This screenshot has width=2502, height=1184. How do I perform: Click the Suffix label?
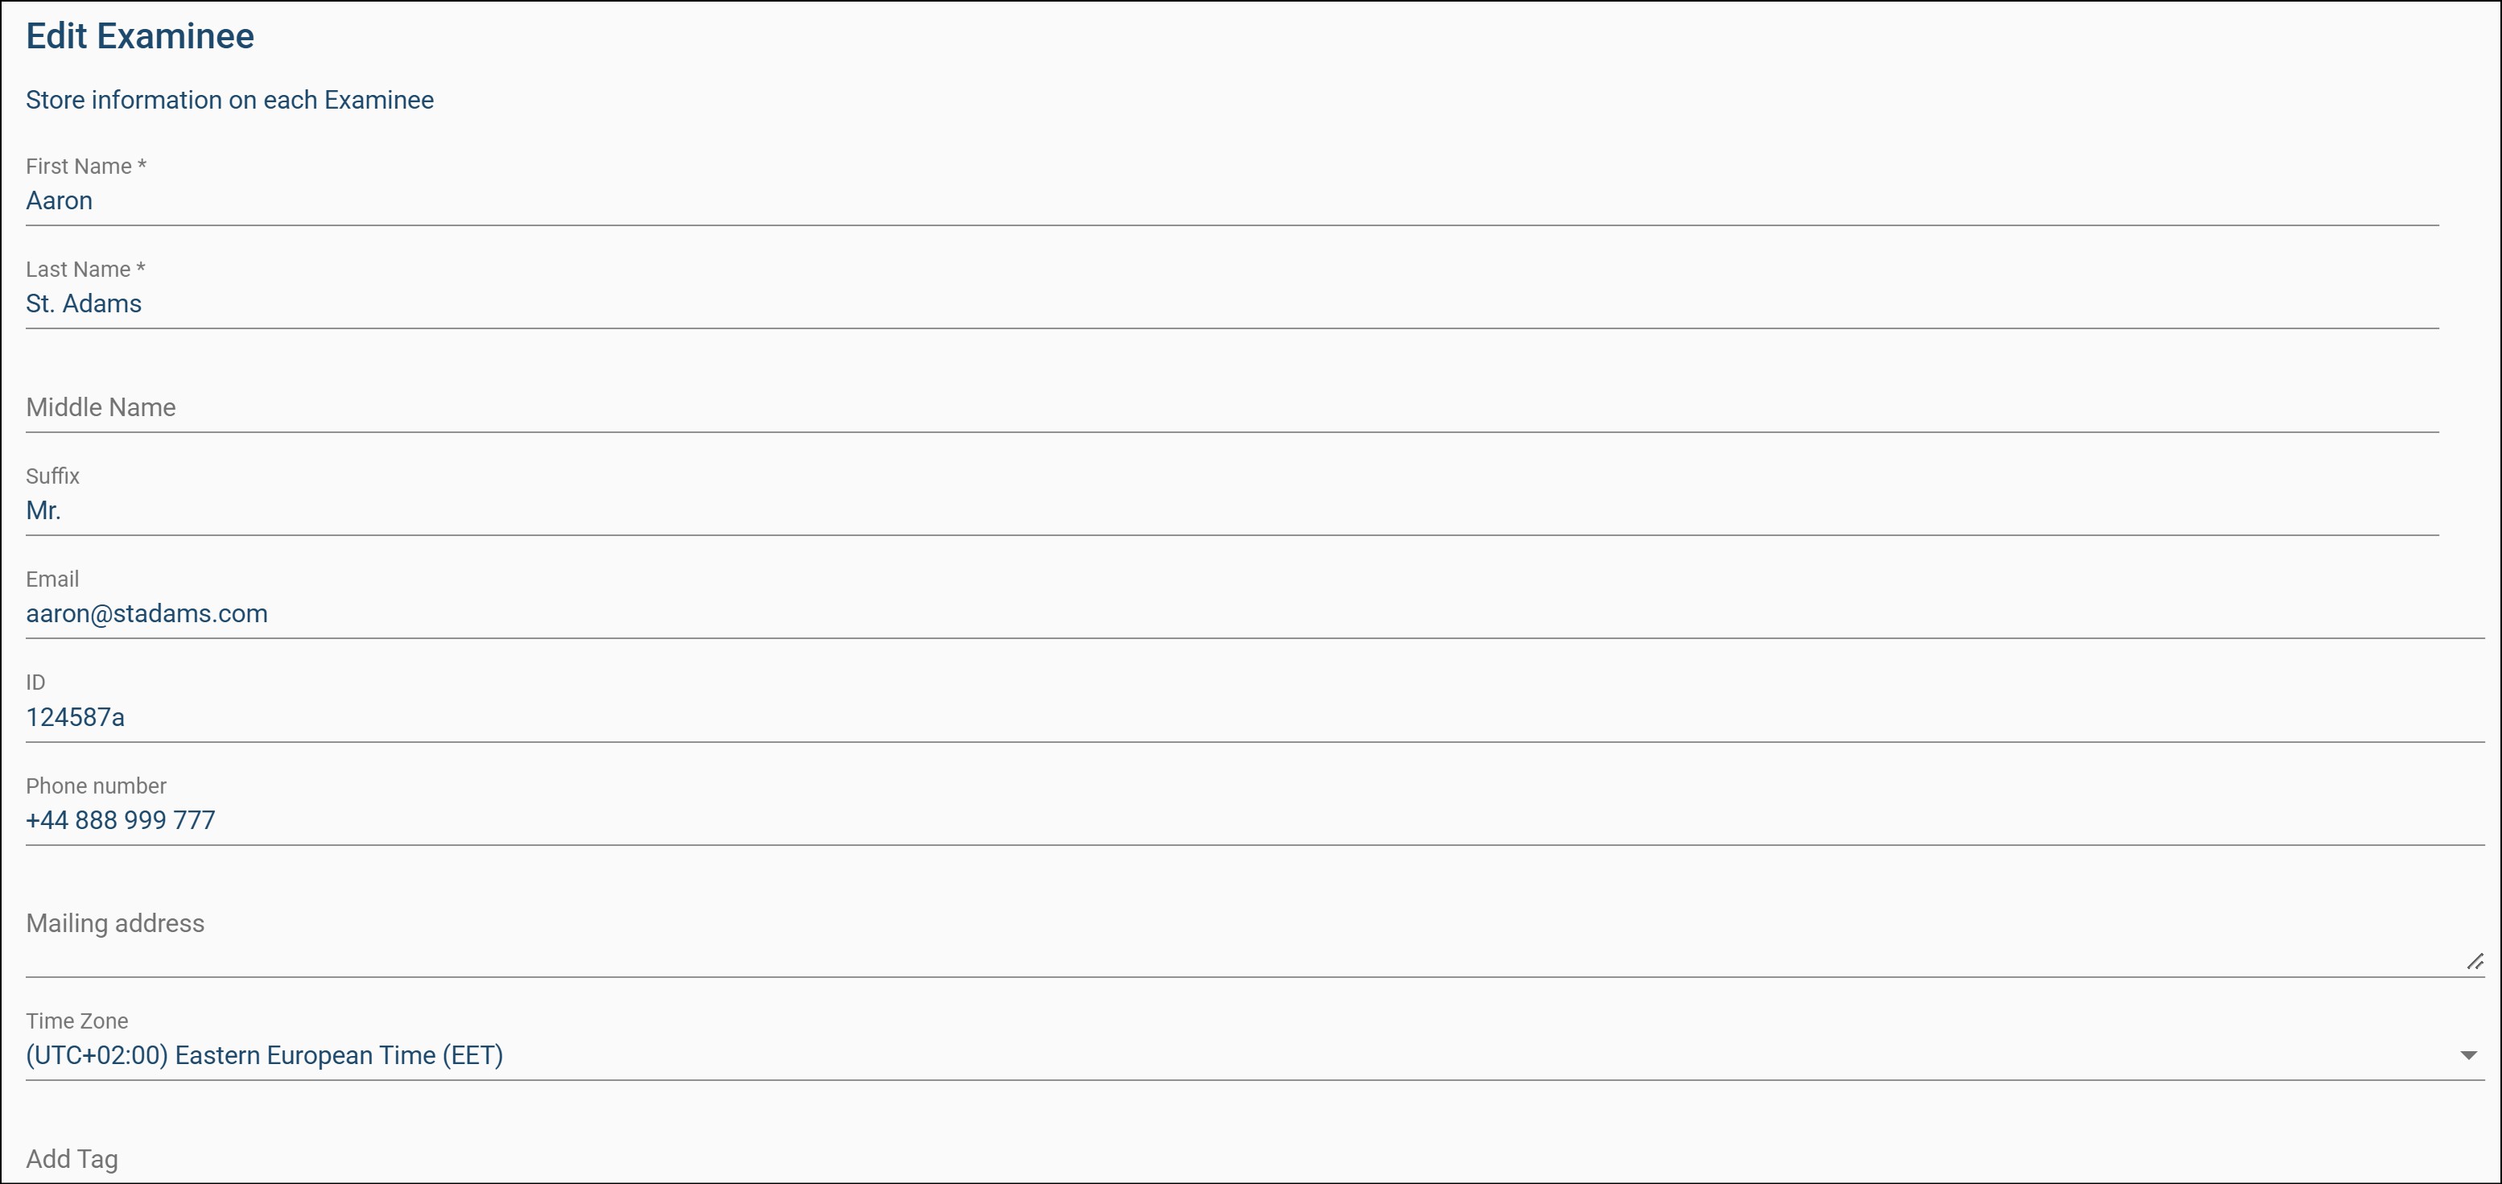click(52, 476)
